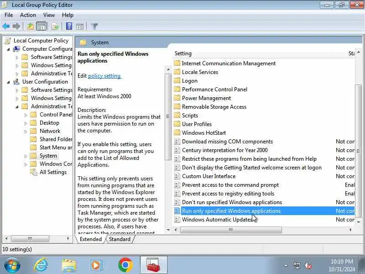The height and width of the screenshot is (274, 365).
Task: Open the Power Management folder
Action: 206,98
